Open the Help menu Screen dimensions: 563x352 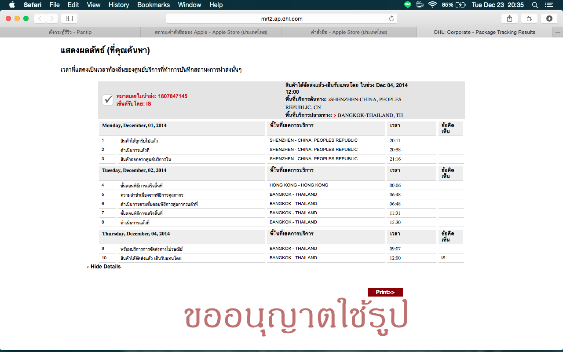216,5
